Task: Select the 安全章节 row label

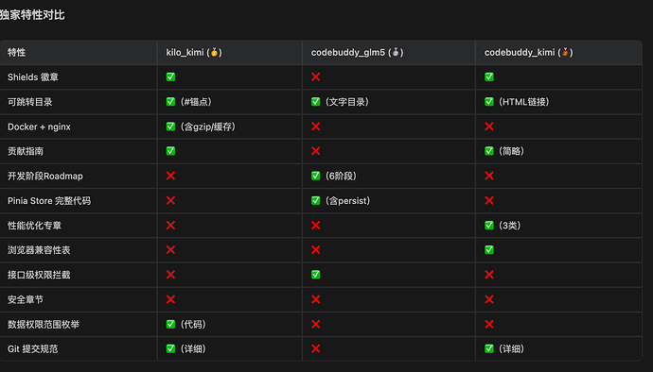Action: pyautogui.click(x=26, y=299)
